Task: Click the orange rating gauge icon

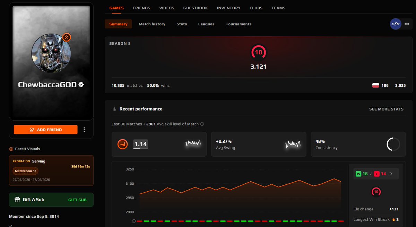Action: coord(123,144)
